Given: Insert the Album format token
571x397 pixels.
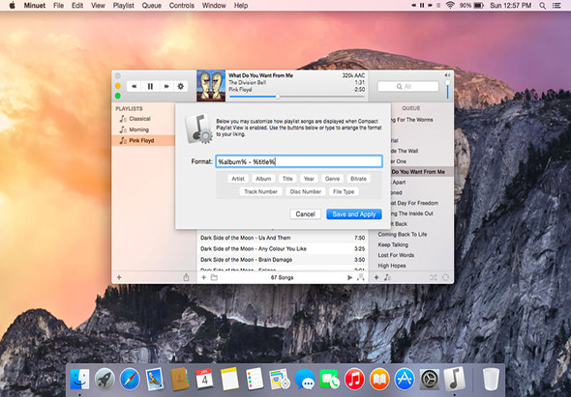Looking at the screenshot, I should click(x=263, y=179).
